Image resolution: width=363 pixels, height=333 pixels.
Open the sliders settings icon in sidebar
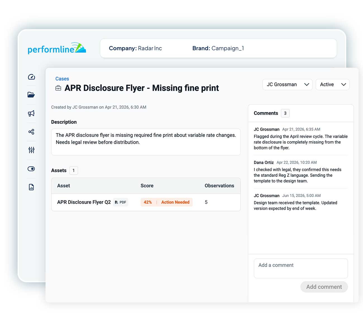(31, 150)
